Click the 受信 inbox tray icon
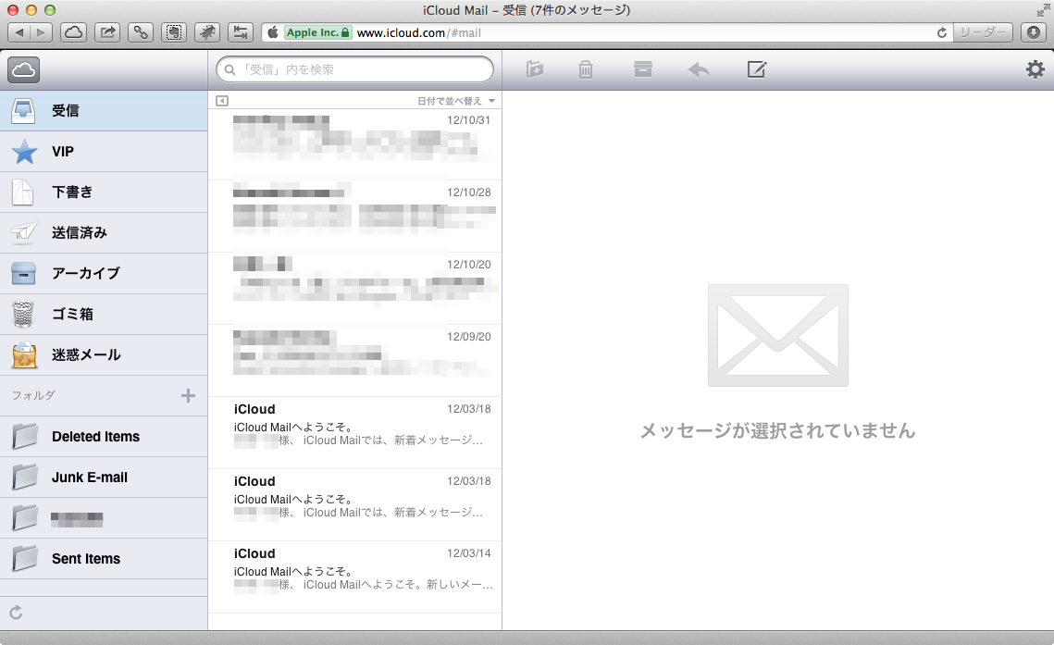The height and width of the screenshot is (645, 1054). (23, 111)
